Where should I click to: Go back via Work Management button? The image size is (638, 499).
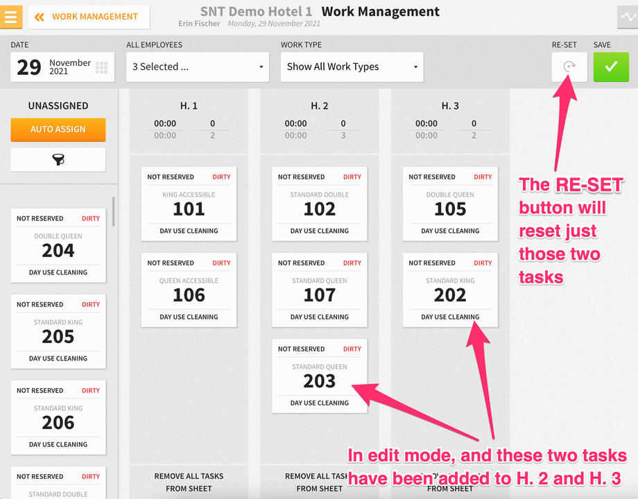(89, 17)
